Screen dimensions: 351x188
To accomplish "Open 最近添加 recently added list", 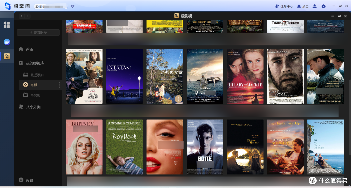I will (x=33, y=75).
